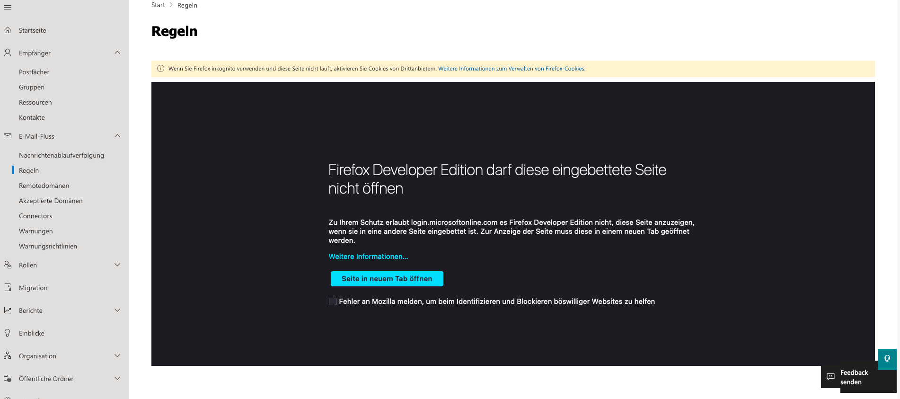Expand the Öffentliche Ordner section chevron
Image resolution: width=900 pixels, height=399 pixels.
(117, 379)
